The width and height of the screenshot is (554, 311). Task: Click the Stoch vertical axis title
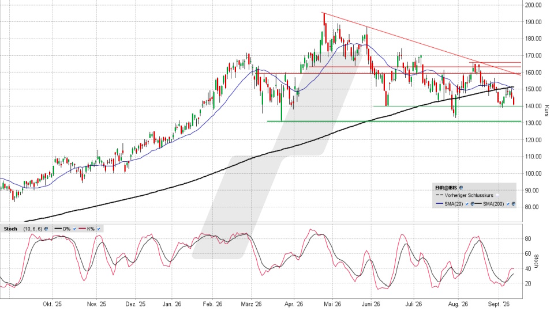pyautogui.click(x=536, y=261)
